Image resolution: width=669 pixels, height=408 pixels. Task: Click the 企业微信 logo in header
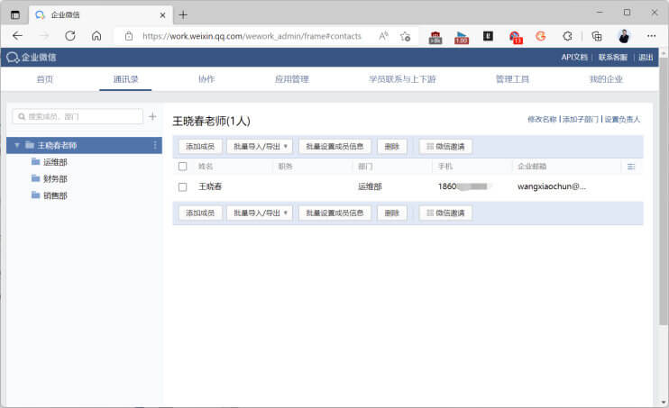point(32,57)
